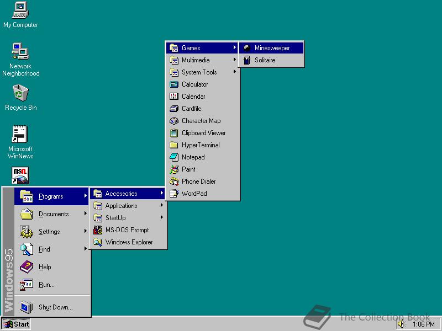Click the Clipboard Viewer text label

(204, 133)
